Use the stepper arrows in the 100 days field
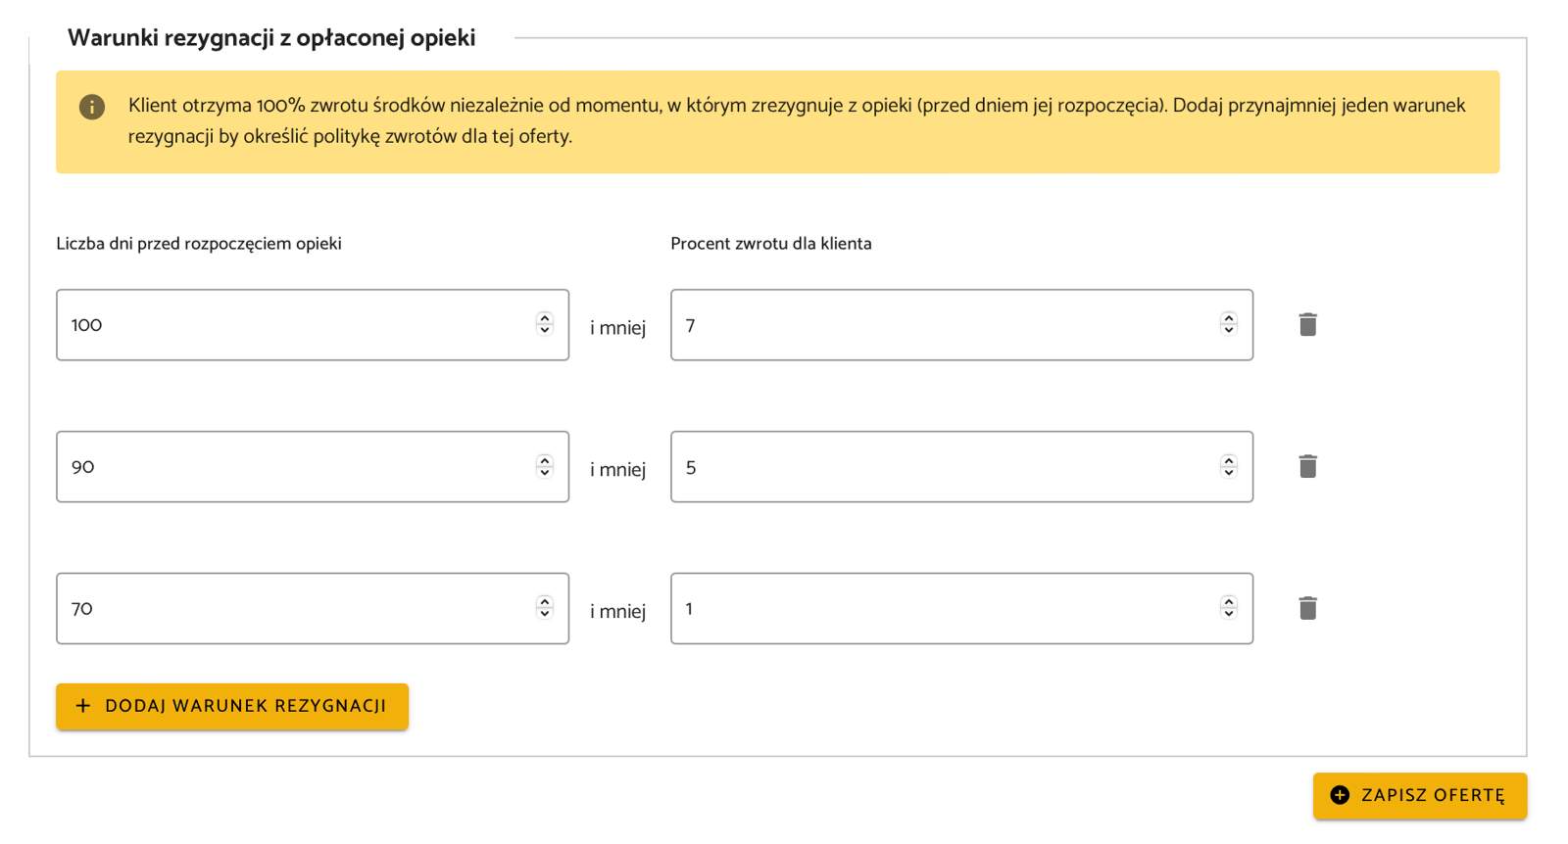The width and height of the screenshot is (1568, 844). 545,324
